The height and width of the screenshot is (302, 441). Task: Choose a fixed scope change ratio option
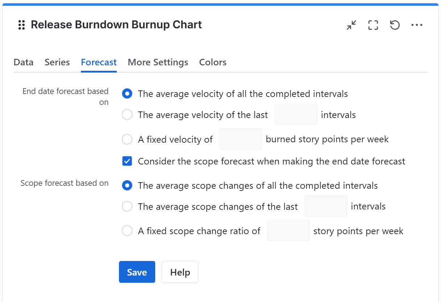(127, 230)
